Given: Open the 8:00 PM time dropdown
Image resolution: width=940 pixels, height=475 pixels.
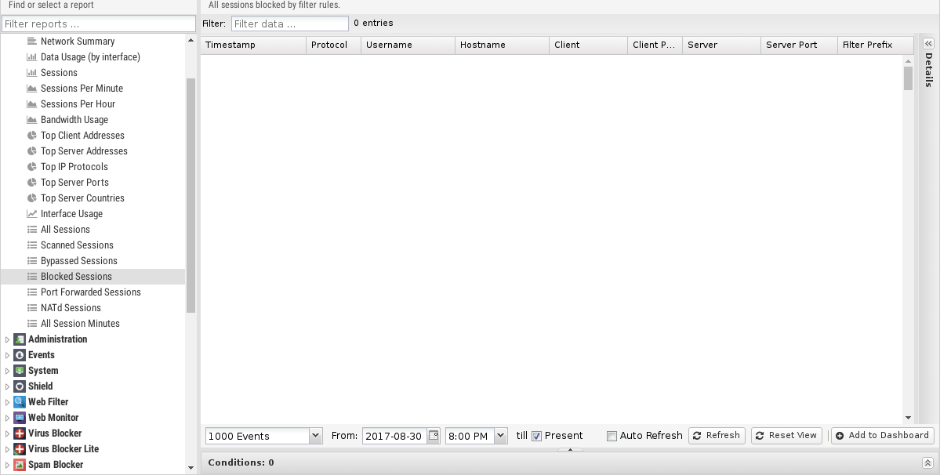Looking at the screenshot, I should (x=501, y=436).
